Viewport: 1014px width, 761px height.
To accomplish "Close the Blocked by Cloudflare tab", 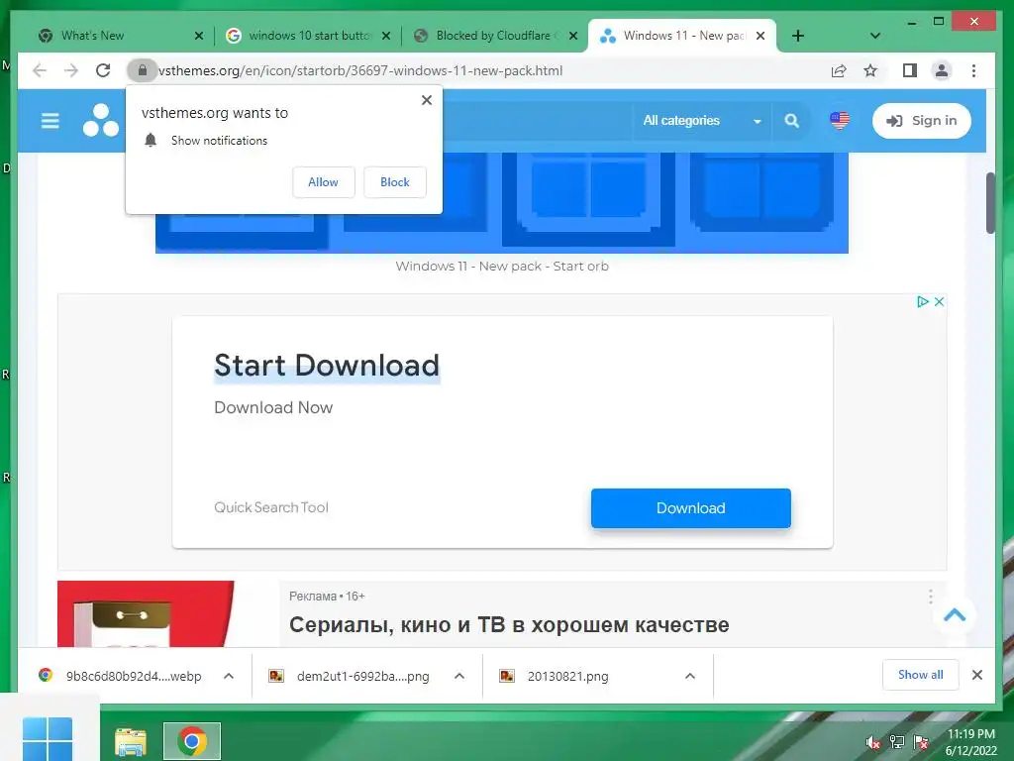I will coord(573,36).
